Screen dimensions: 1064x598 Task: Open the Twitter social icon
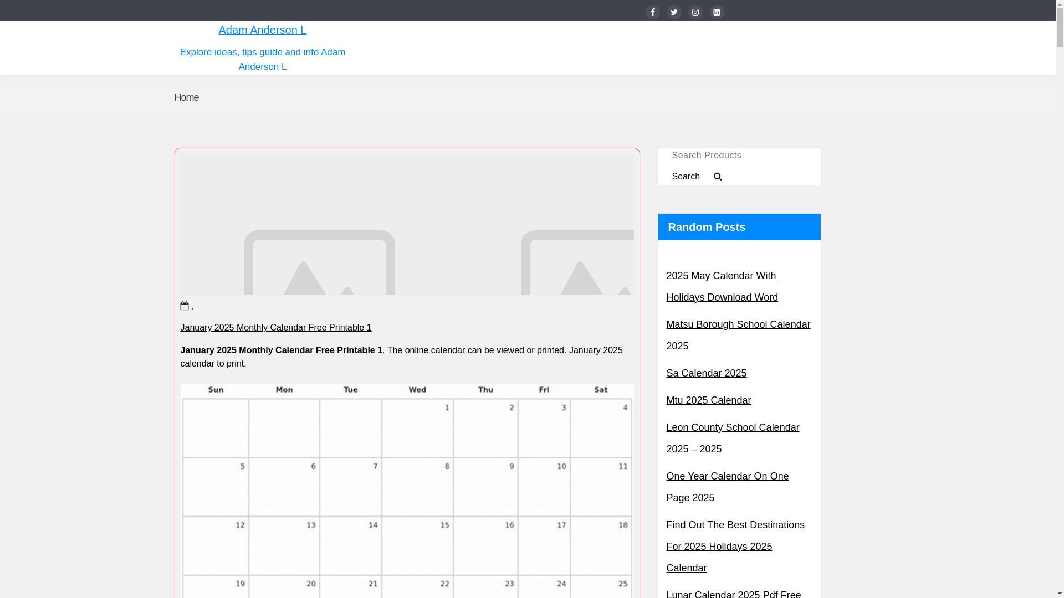coord(674,12)
